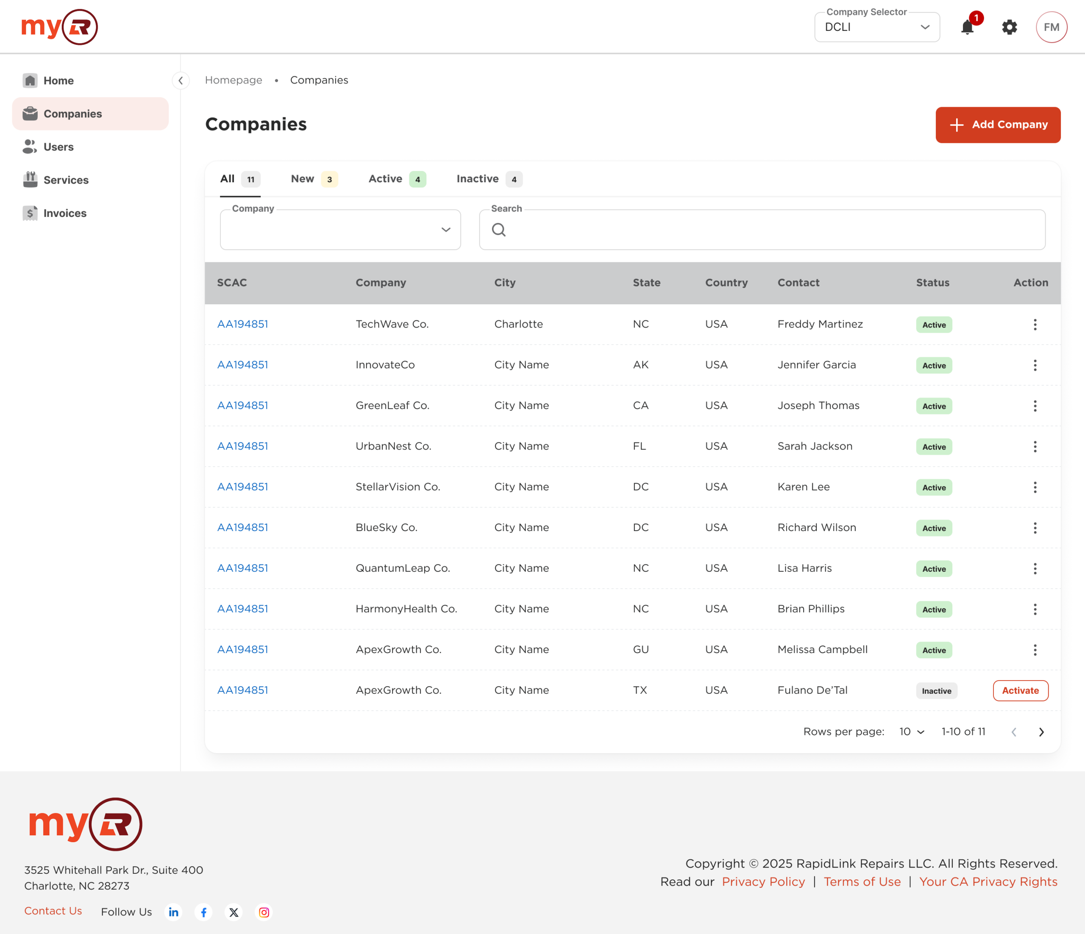The height and width of the screenshot is (934, 1085).
Task: Click the Add Company button
Action: 998,125
